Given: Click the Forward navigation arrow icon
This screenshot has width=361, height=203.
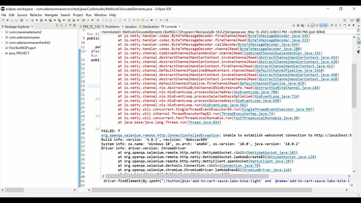Looking at the screenshot, I should tap(156, 20).
